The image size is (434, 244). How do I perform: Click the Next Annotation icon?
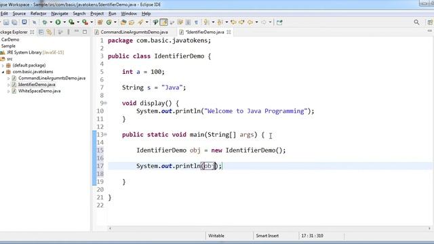(206, 22)
